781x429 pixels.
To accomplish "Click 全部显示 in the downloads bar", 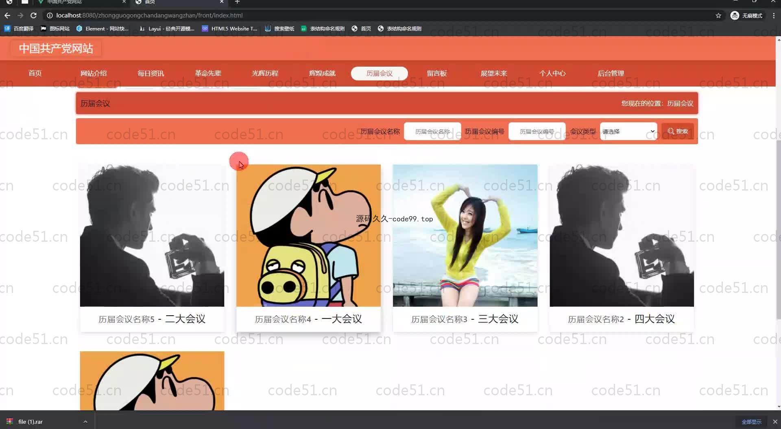I will (x=751, y=422).
